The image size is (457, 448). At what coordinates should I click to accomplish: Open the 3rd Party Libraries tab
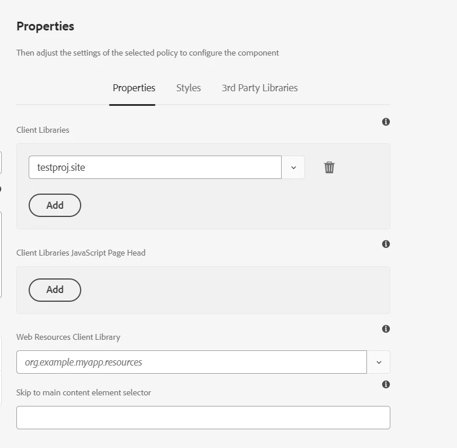click(x=259, y=88)
